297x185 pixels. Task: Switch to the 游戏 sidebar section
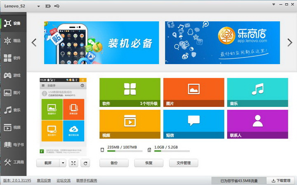pyautogui.click(x=13, y=75)
